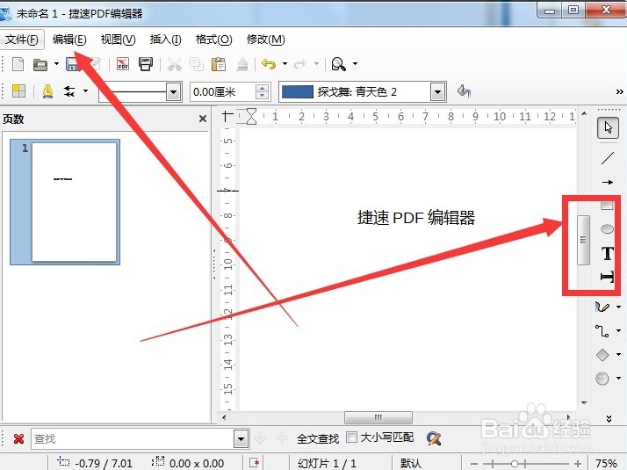Screen dimensions: 627x470
Task: Close the search bar red X
Action: [x=18, y=438]
